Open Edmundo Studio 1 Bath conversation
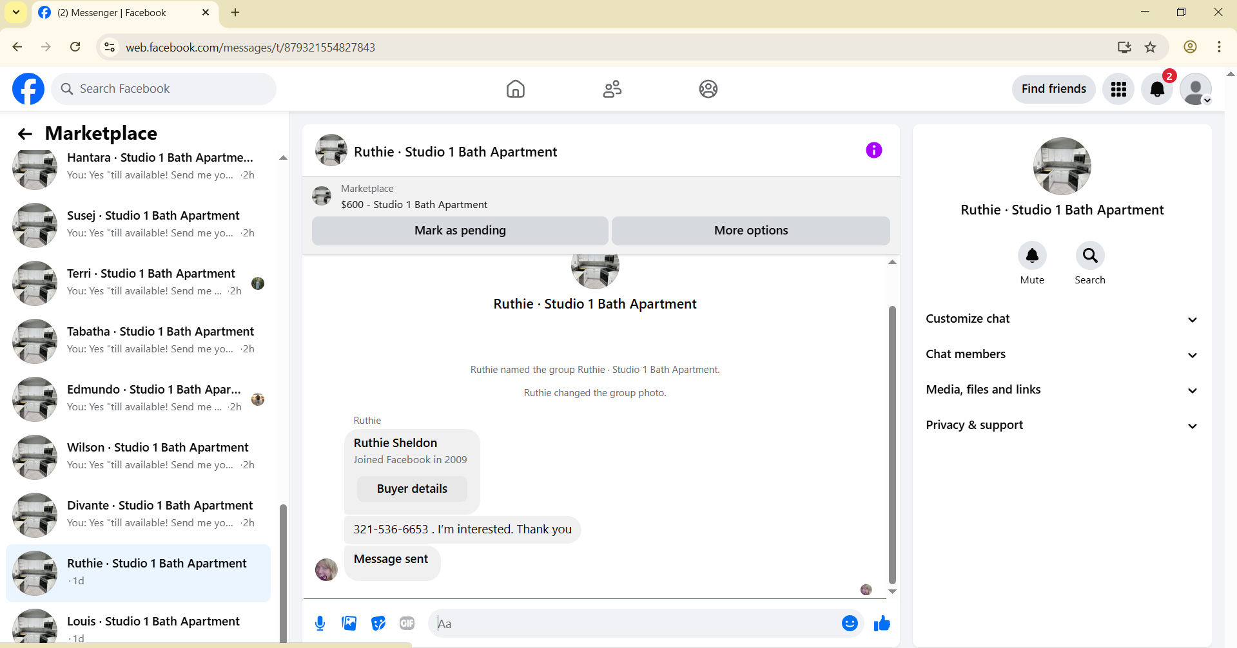Viewport: 1237px width, 648px height. pos(138,399)
